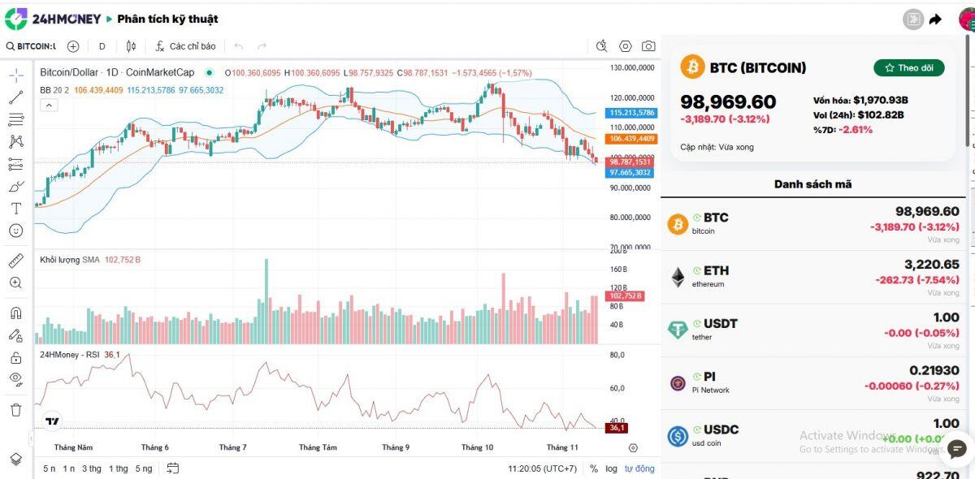
Task: Select the Text annotation tool
Action: point(15,208)
